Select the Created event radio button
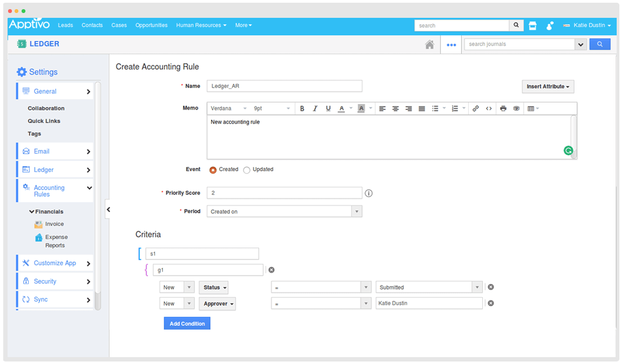 (x=213, y=170)
